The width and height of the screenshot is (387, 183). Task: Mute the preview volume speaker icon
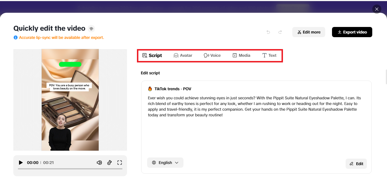pos(99,163)
